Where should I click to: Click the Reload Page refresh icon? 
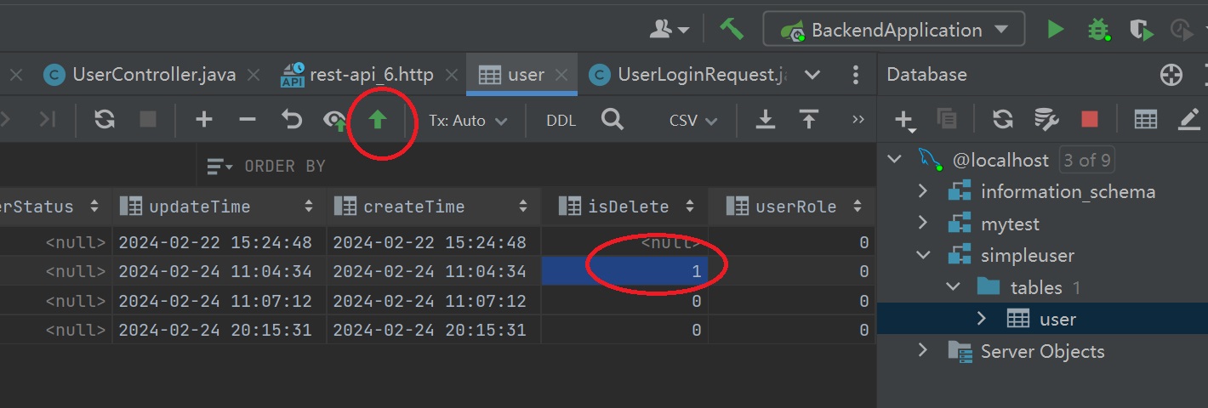tap(105, 121)
